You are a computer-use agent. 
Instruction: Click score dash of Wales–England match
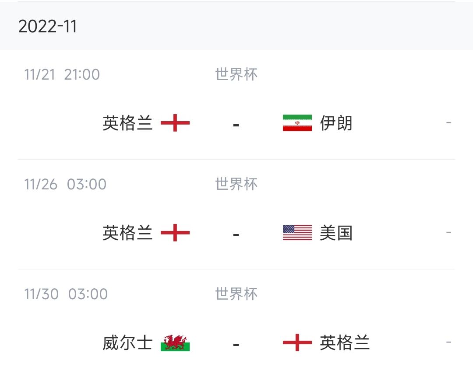coord(236,345)
